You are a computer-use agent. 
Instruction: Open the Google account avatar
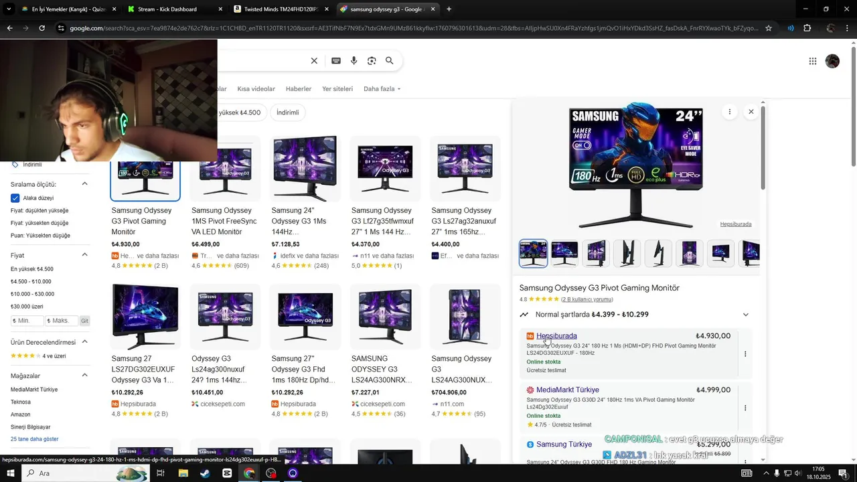tap(832, 61)
